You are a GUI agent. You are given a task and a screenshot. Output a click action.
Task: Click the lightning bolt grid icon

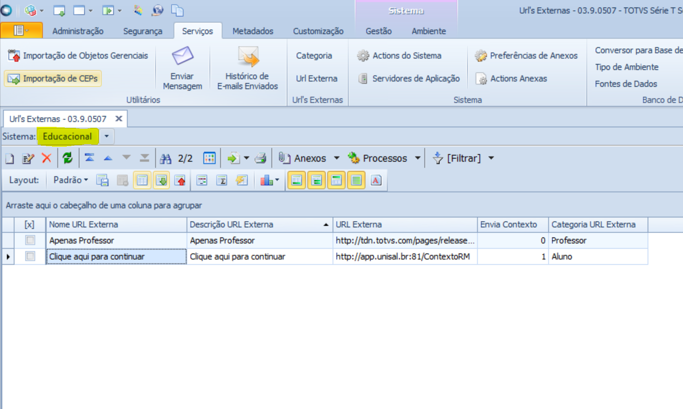coord(241,180)
